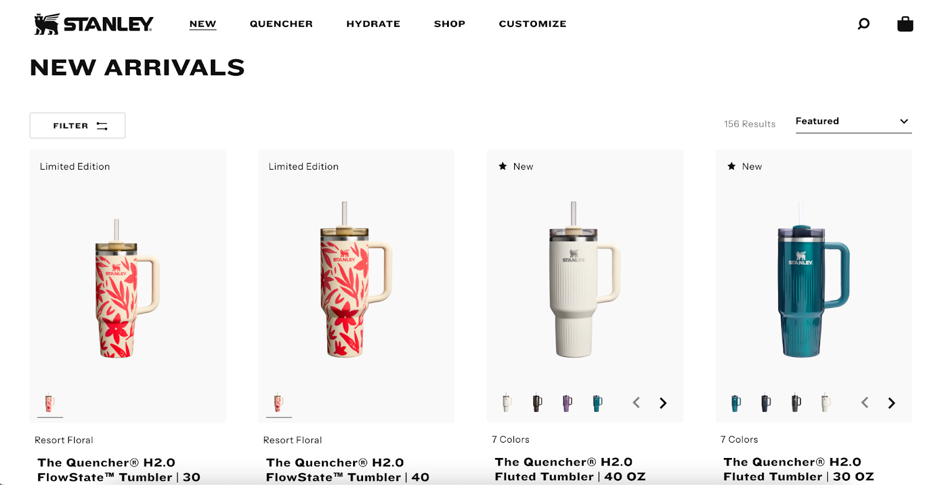The height and width of the screenshot is (485, 940).
Task: Go to the Customize page
Action: (x=533, y=24)
